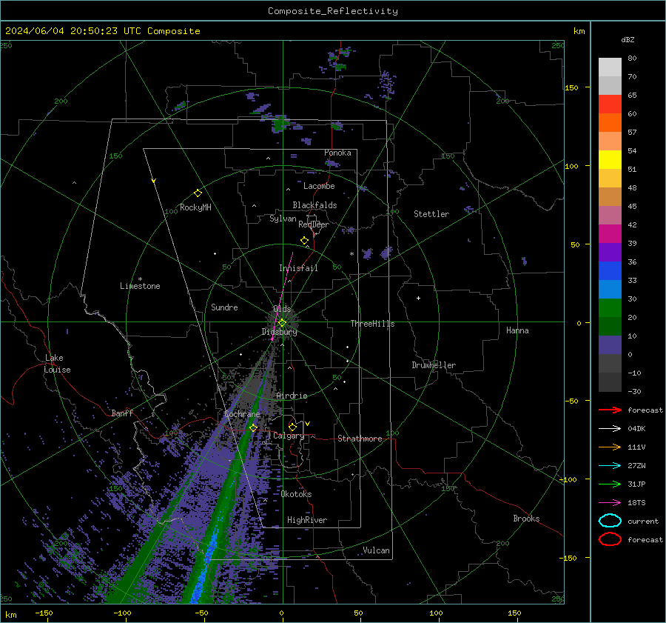This screenshot has width=666, height=623.
Task: Click the Hanna label
Action: (x=517, y=330)
